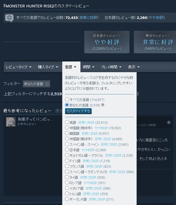176x205 pixels.
Task: Click the 上記フィルターにマッチする2,518 text
Action: coord(33,94)
